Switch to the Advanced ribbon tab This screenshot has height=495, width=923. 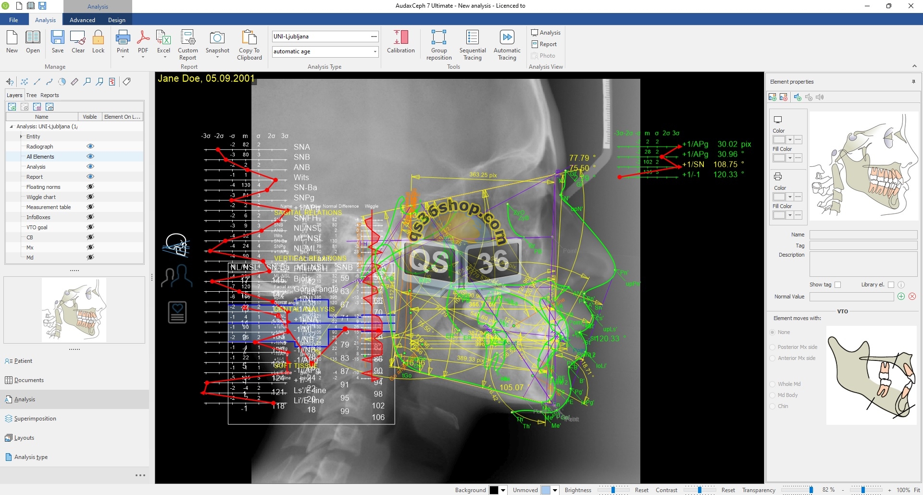[82, 20]
